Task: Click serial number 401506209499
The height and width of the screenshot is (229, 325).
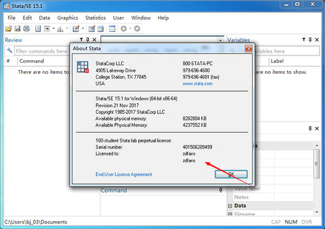Action: coord(197,147)
